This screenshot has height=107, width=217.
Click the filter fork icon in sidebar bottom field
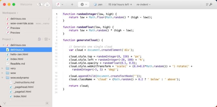tap(5, 103)
